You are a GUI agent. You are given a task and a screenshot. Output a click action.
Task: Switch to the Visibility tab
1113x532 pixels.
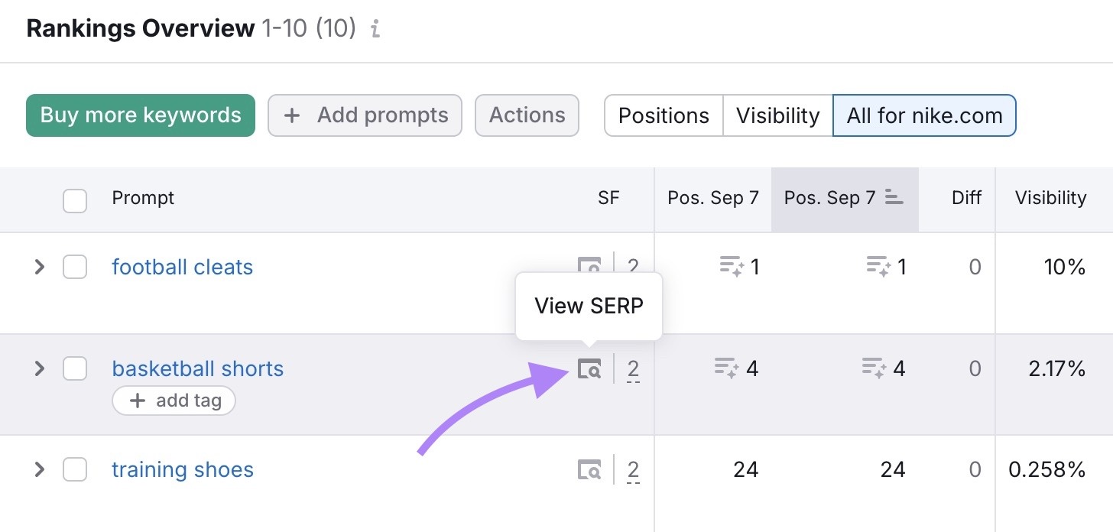click(x=777, y=115)
